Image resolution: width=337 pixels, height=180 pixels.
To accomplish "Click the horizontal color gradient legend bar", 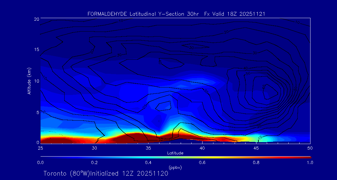I will point(175,157).
